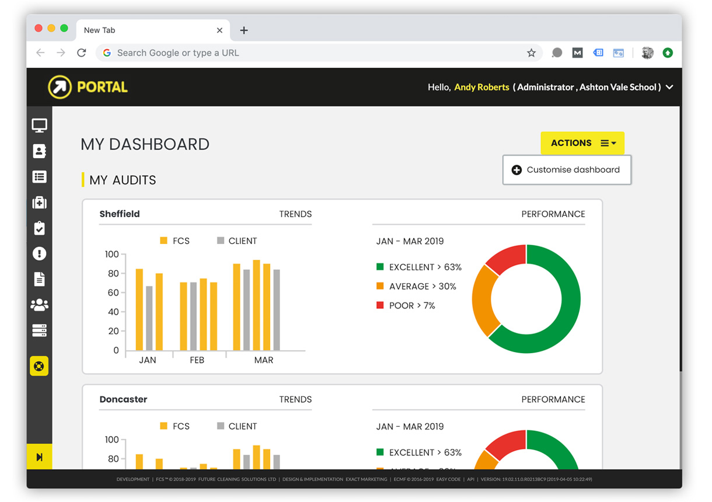Click EASY CODE in the footer

point(449,479)
